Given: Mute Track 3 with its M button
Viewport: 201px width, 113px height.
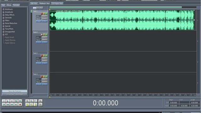Looking at the screenshot, I should point(46,56).
